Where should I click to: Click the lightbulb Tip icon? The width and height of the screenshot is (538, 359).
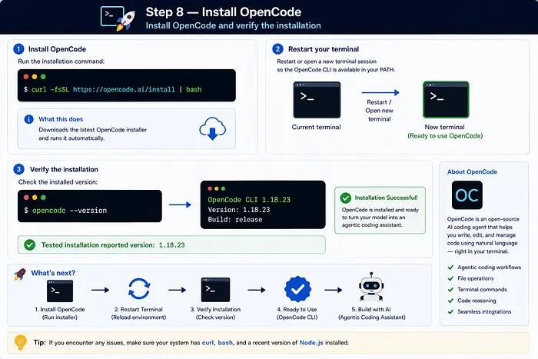(x=20, y=342)
